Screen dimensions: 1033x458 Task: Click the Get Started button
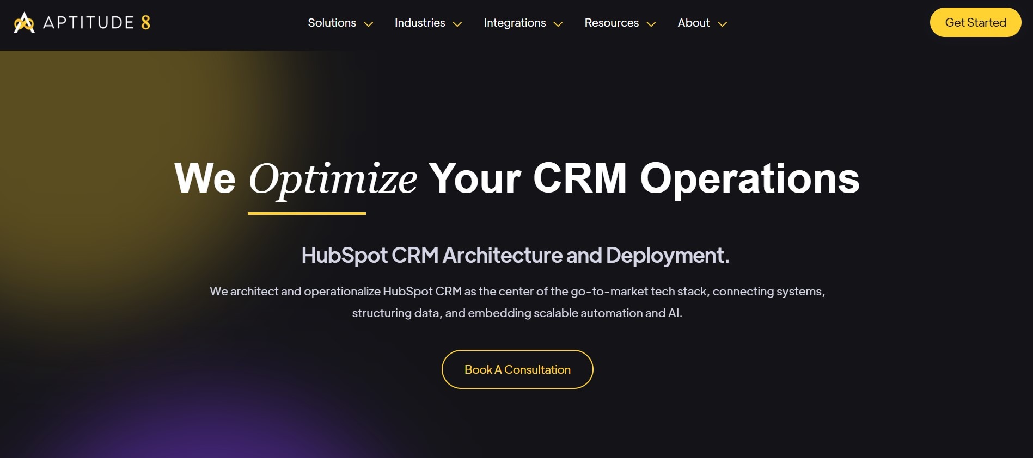975,22
